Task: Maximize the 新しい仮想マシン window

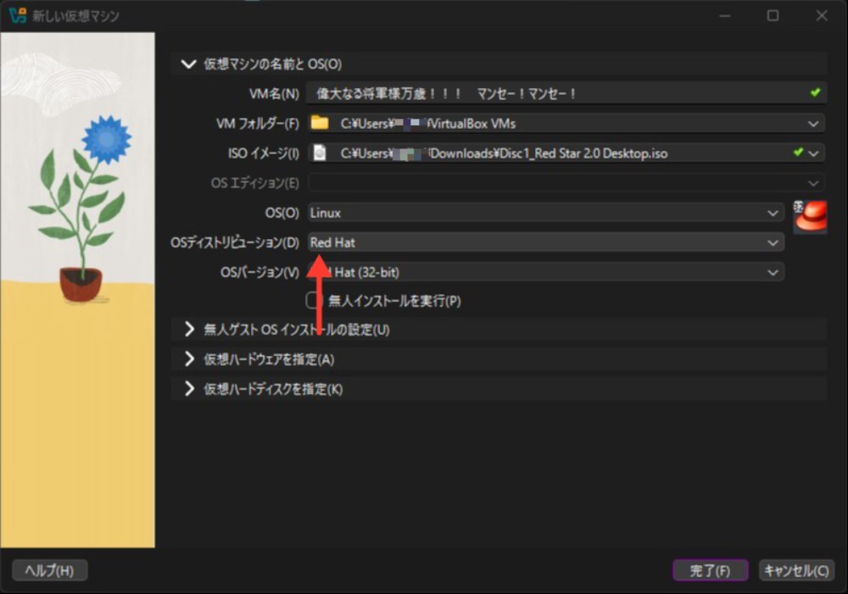Action: tap(773, 15)
